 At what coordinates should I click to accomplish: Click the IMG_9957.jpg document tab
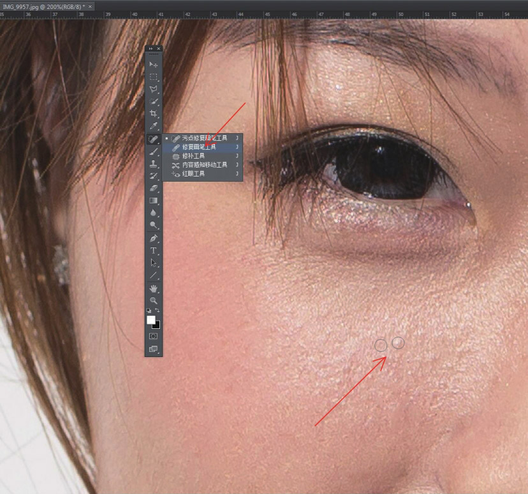tap(43, 6)
